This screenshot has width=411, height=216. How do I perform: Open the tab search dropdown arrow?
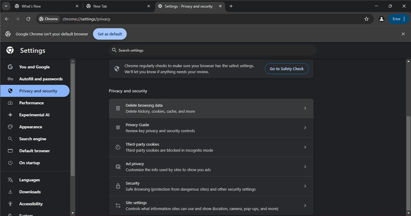(x=6, y=6)
